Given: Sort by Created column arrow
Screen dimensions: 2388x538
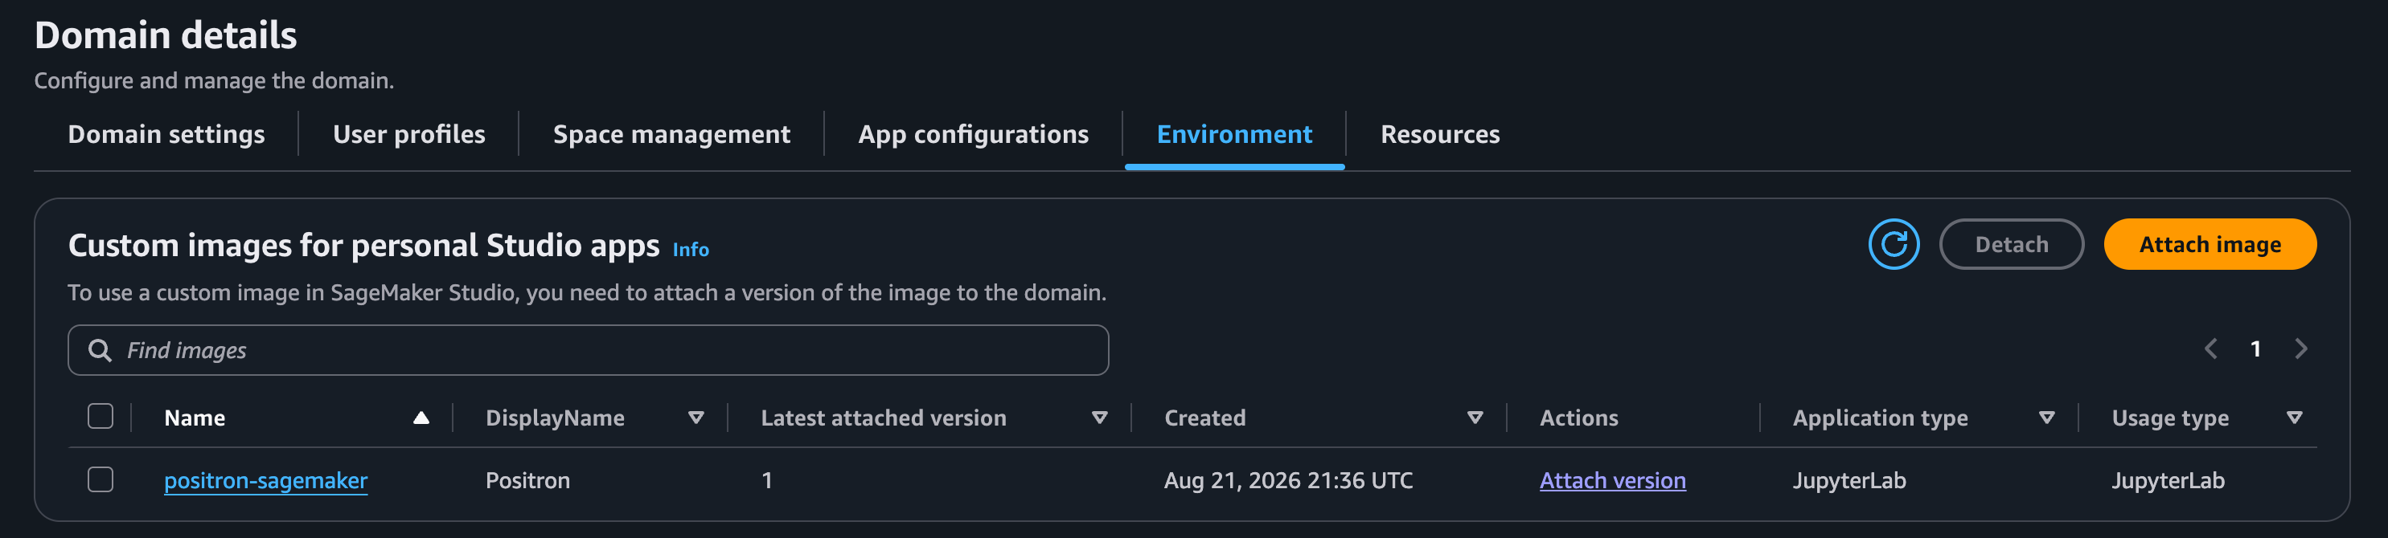Looking at the screenshot, I should click(1475, 418).
